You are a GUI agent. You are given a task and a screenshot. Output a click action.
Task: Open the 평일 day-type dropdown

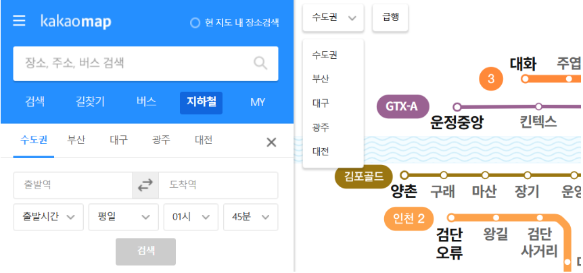[124, 217]
